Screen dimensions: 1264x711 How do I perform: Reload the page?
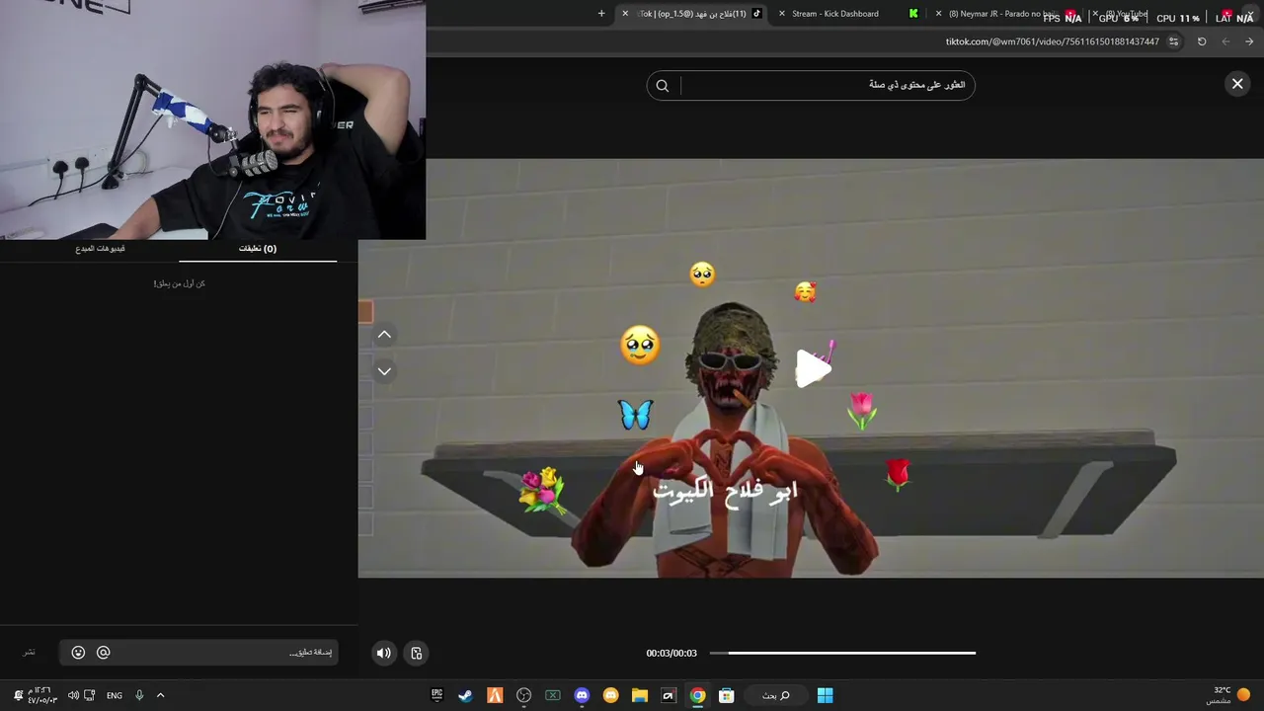(1202, 41)
